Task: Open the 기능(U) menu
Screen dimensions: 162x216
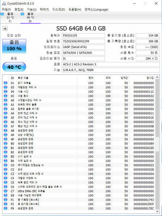Action: [32, 9]
